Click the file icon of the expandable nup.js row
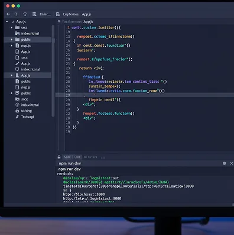Viewport: 234px width, 235px height. [17, 46]
